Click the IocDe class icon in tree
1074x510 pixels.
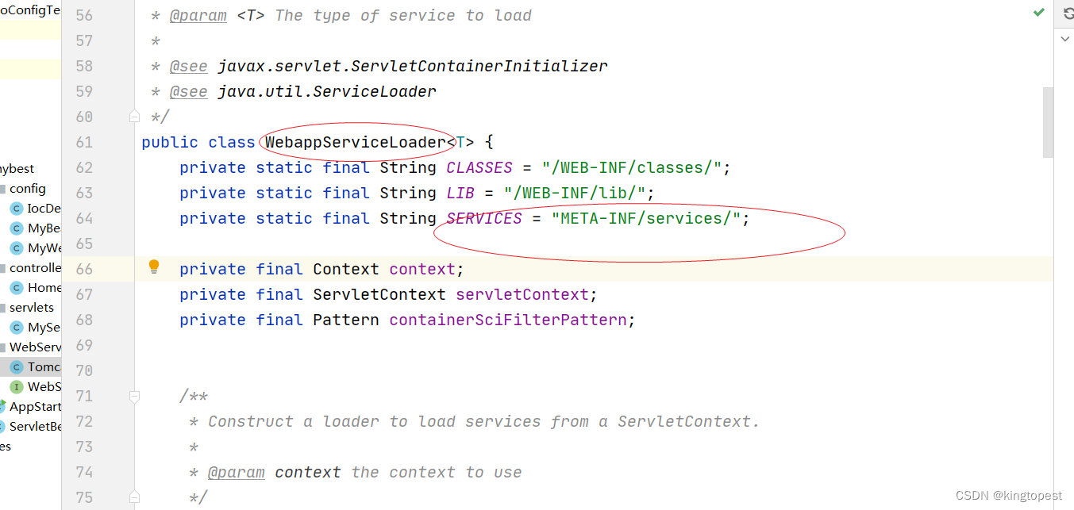click(x=16, y=209)
